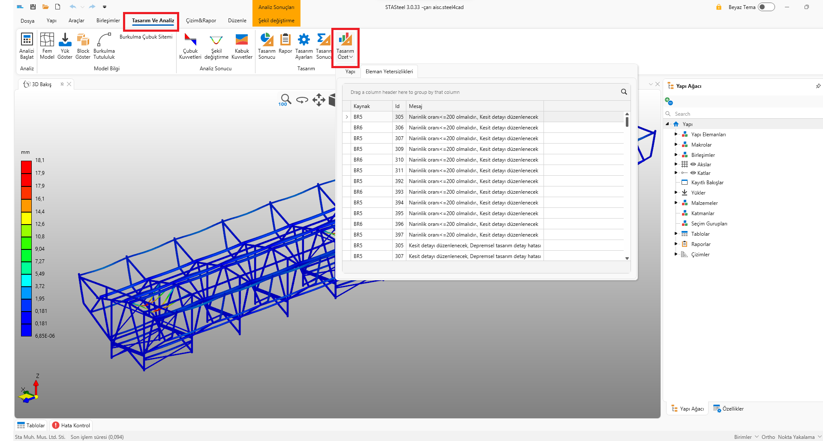Screen dimensions: 823x441
Task: Toggle visibility eye for Akslar
Action: [x=693, y=165]
